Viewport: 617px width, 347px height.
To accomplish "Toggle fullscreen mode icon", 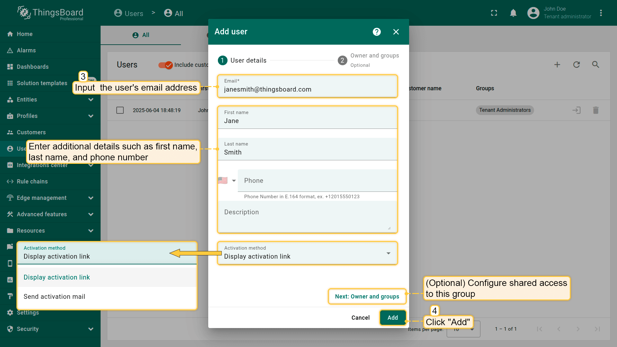I will pyautogui.click(x=494, y=13).
